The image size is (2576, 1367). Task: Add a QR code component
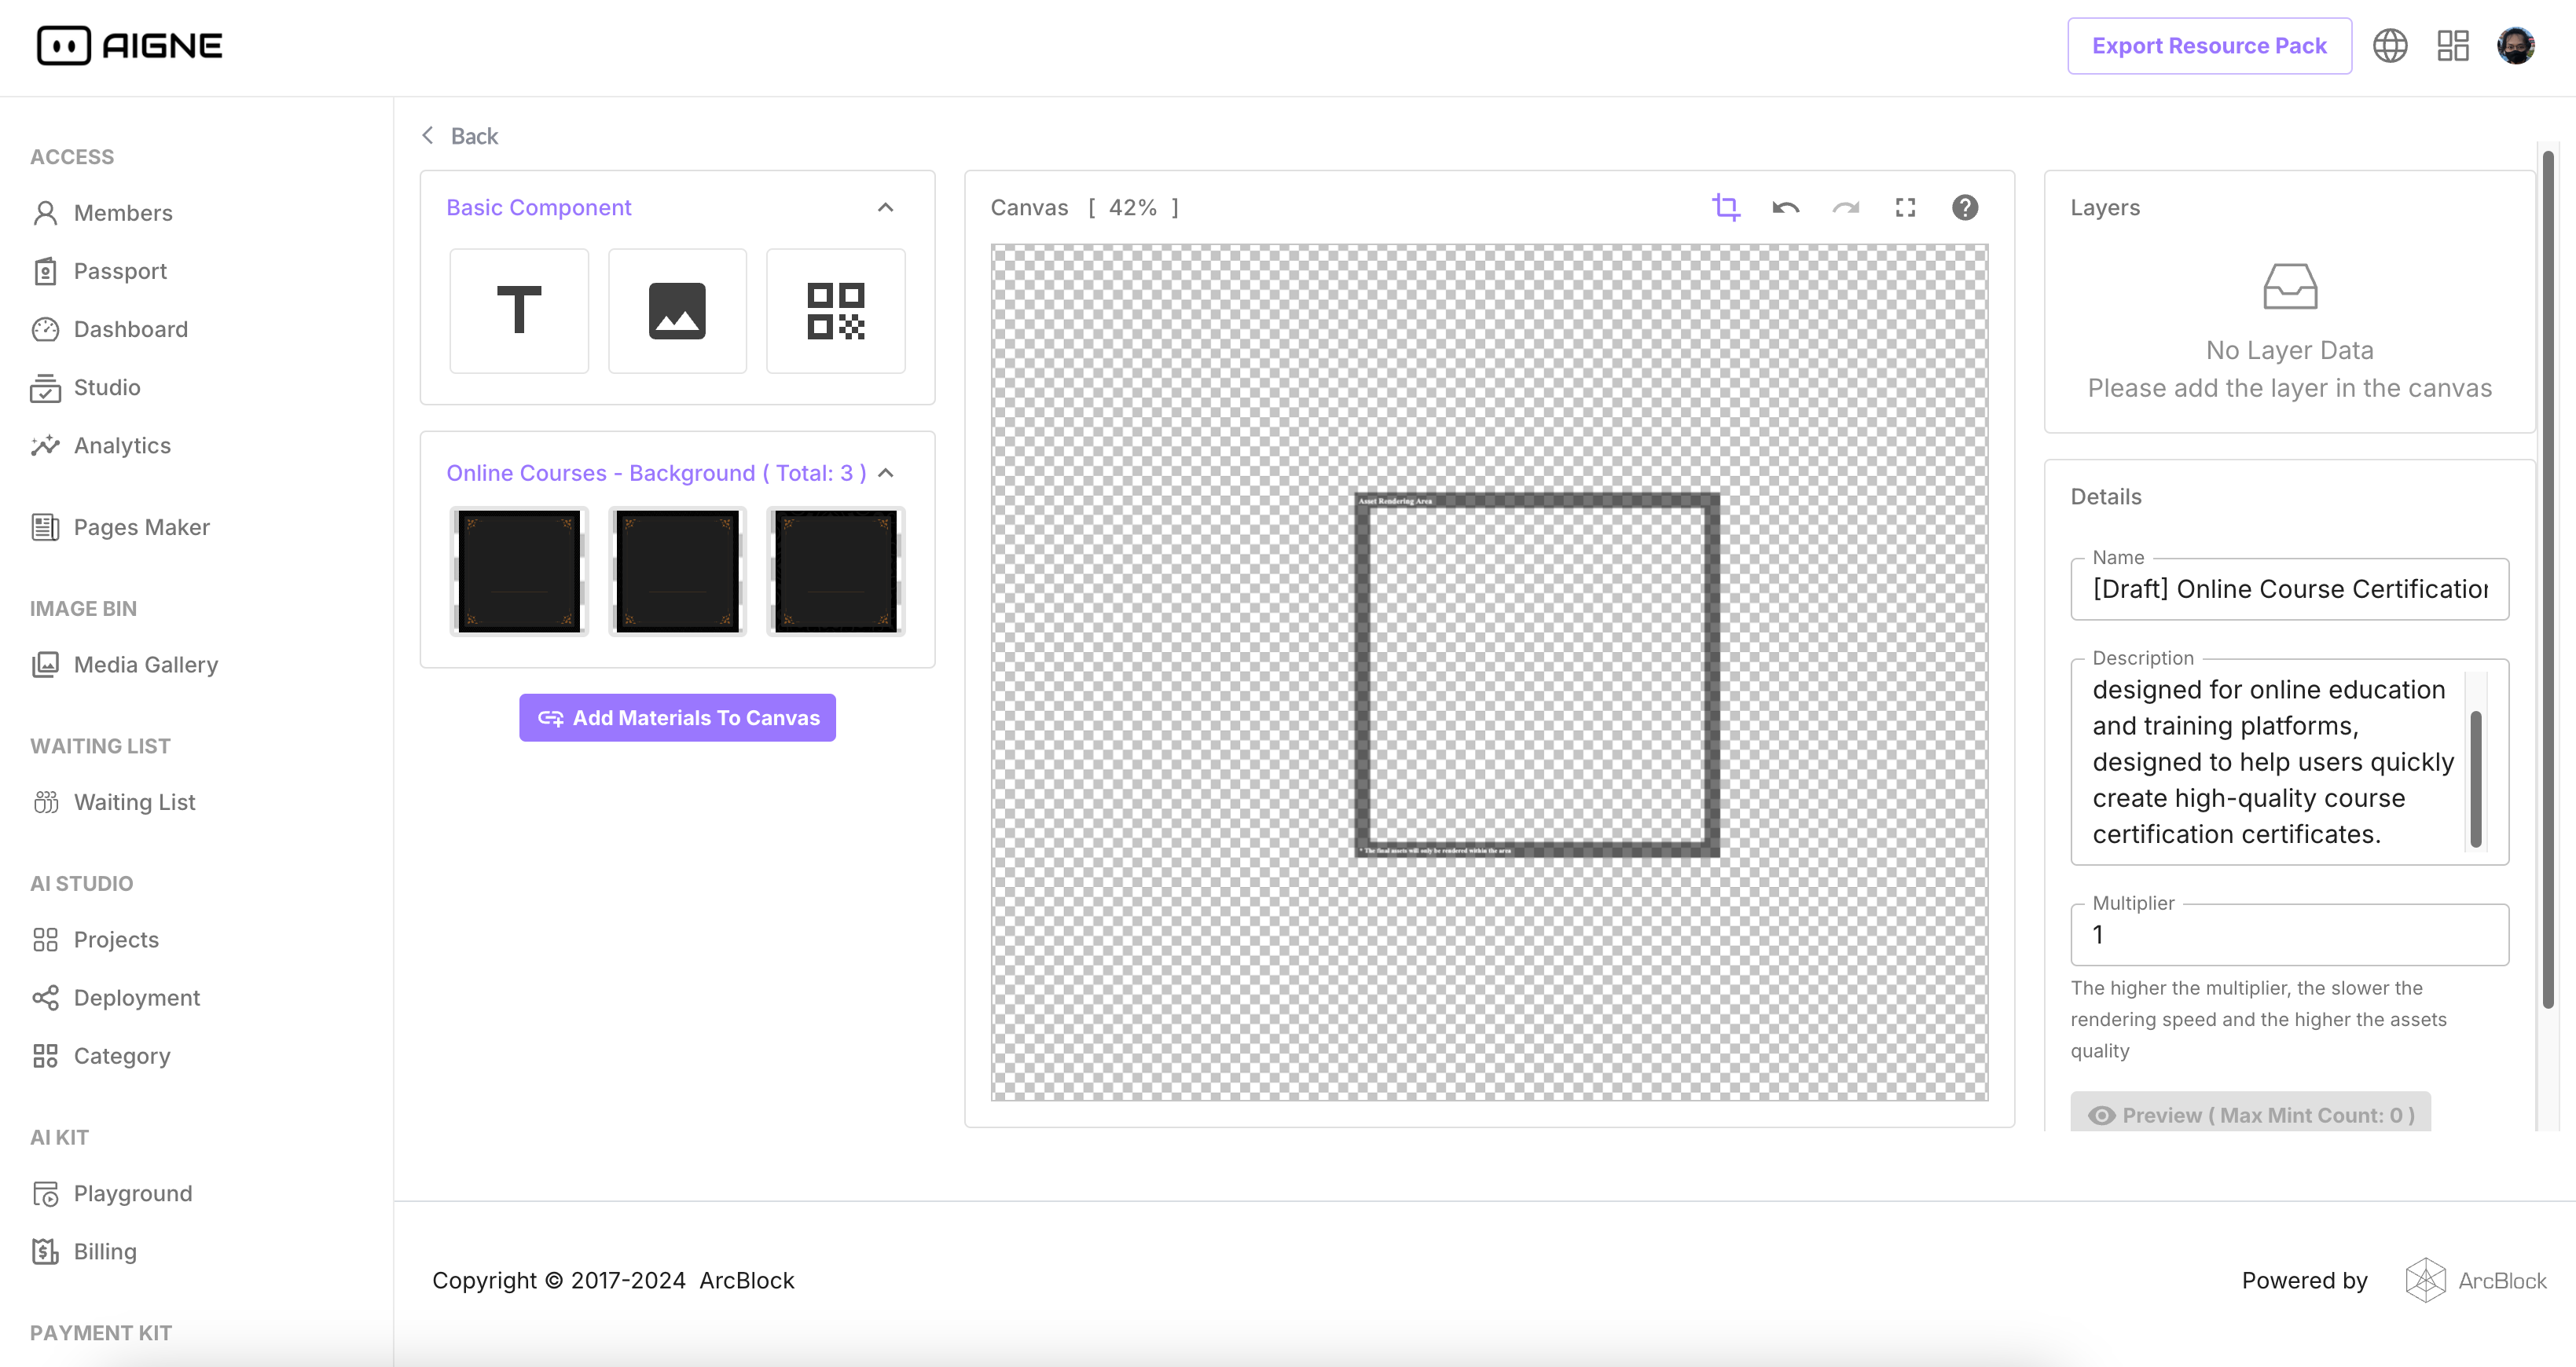[835, 310]
